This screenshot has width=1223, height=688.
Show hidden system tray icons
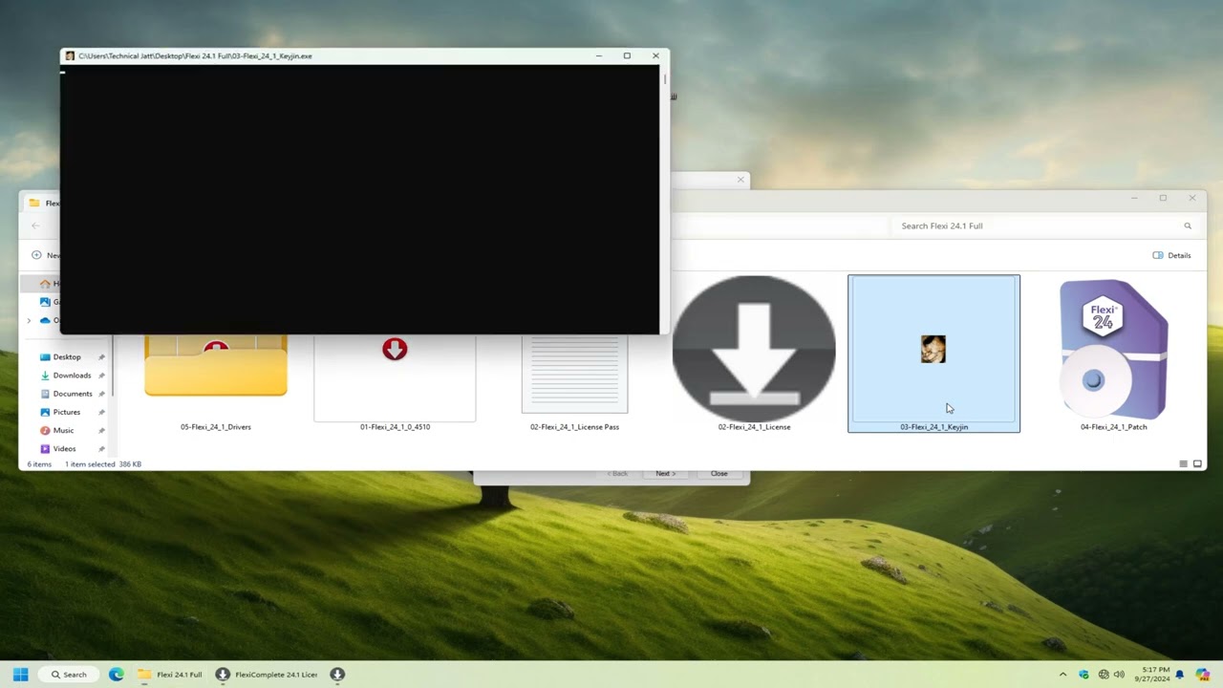[1062, 675]
